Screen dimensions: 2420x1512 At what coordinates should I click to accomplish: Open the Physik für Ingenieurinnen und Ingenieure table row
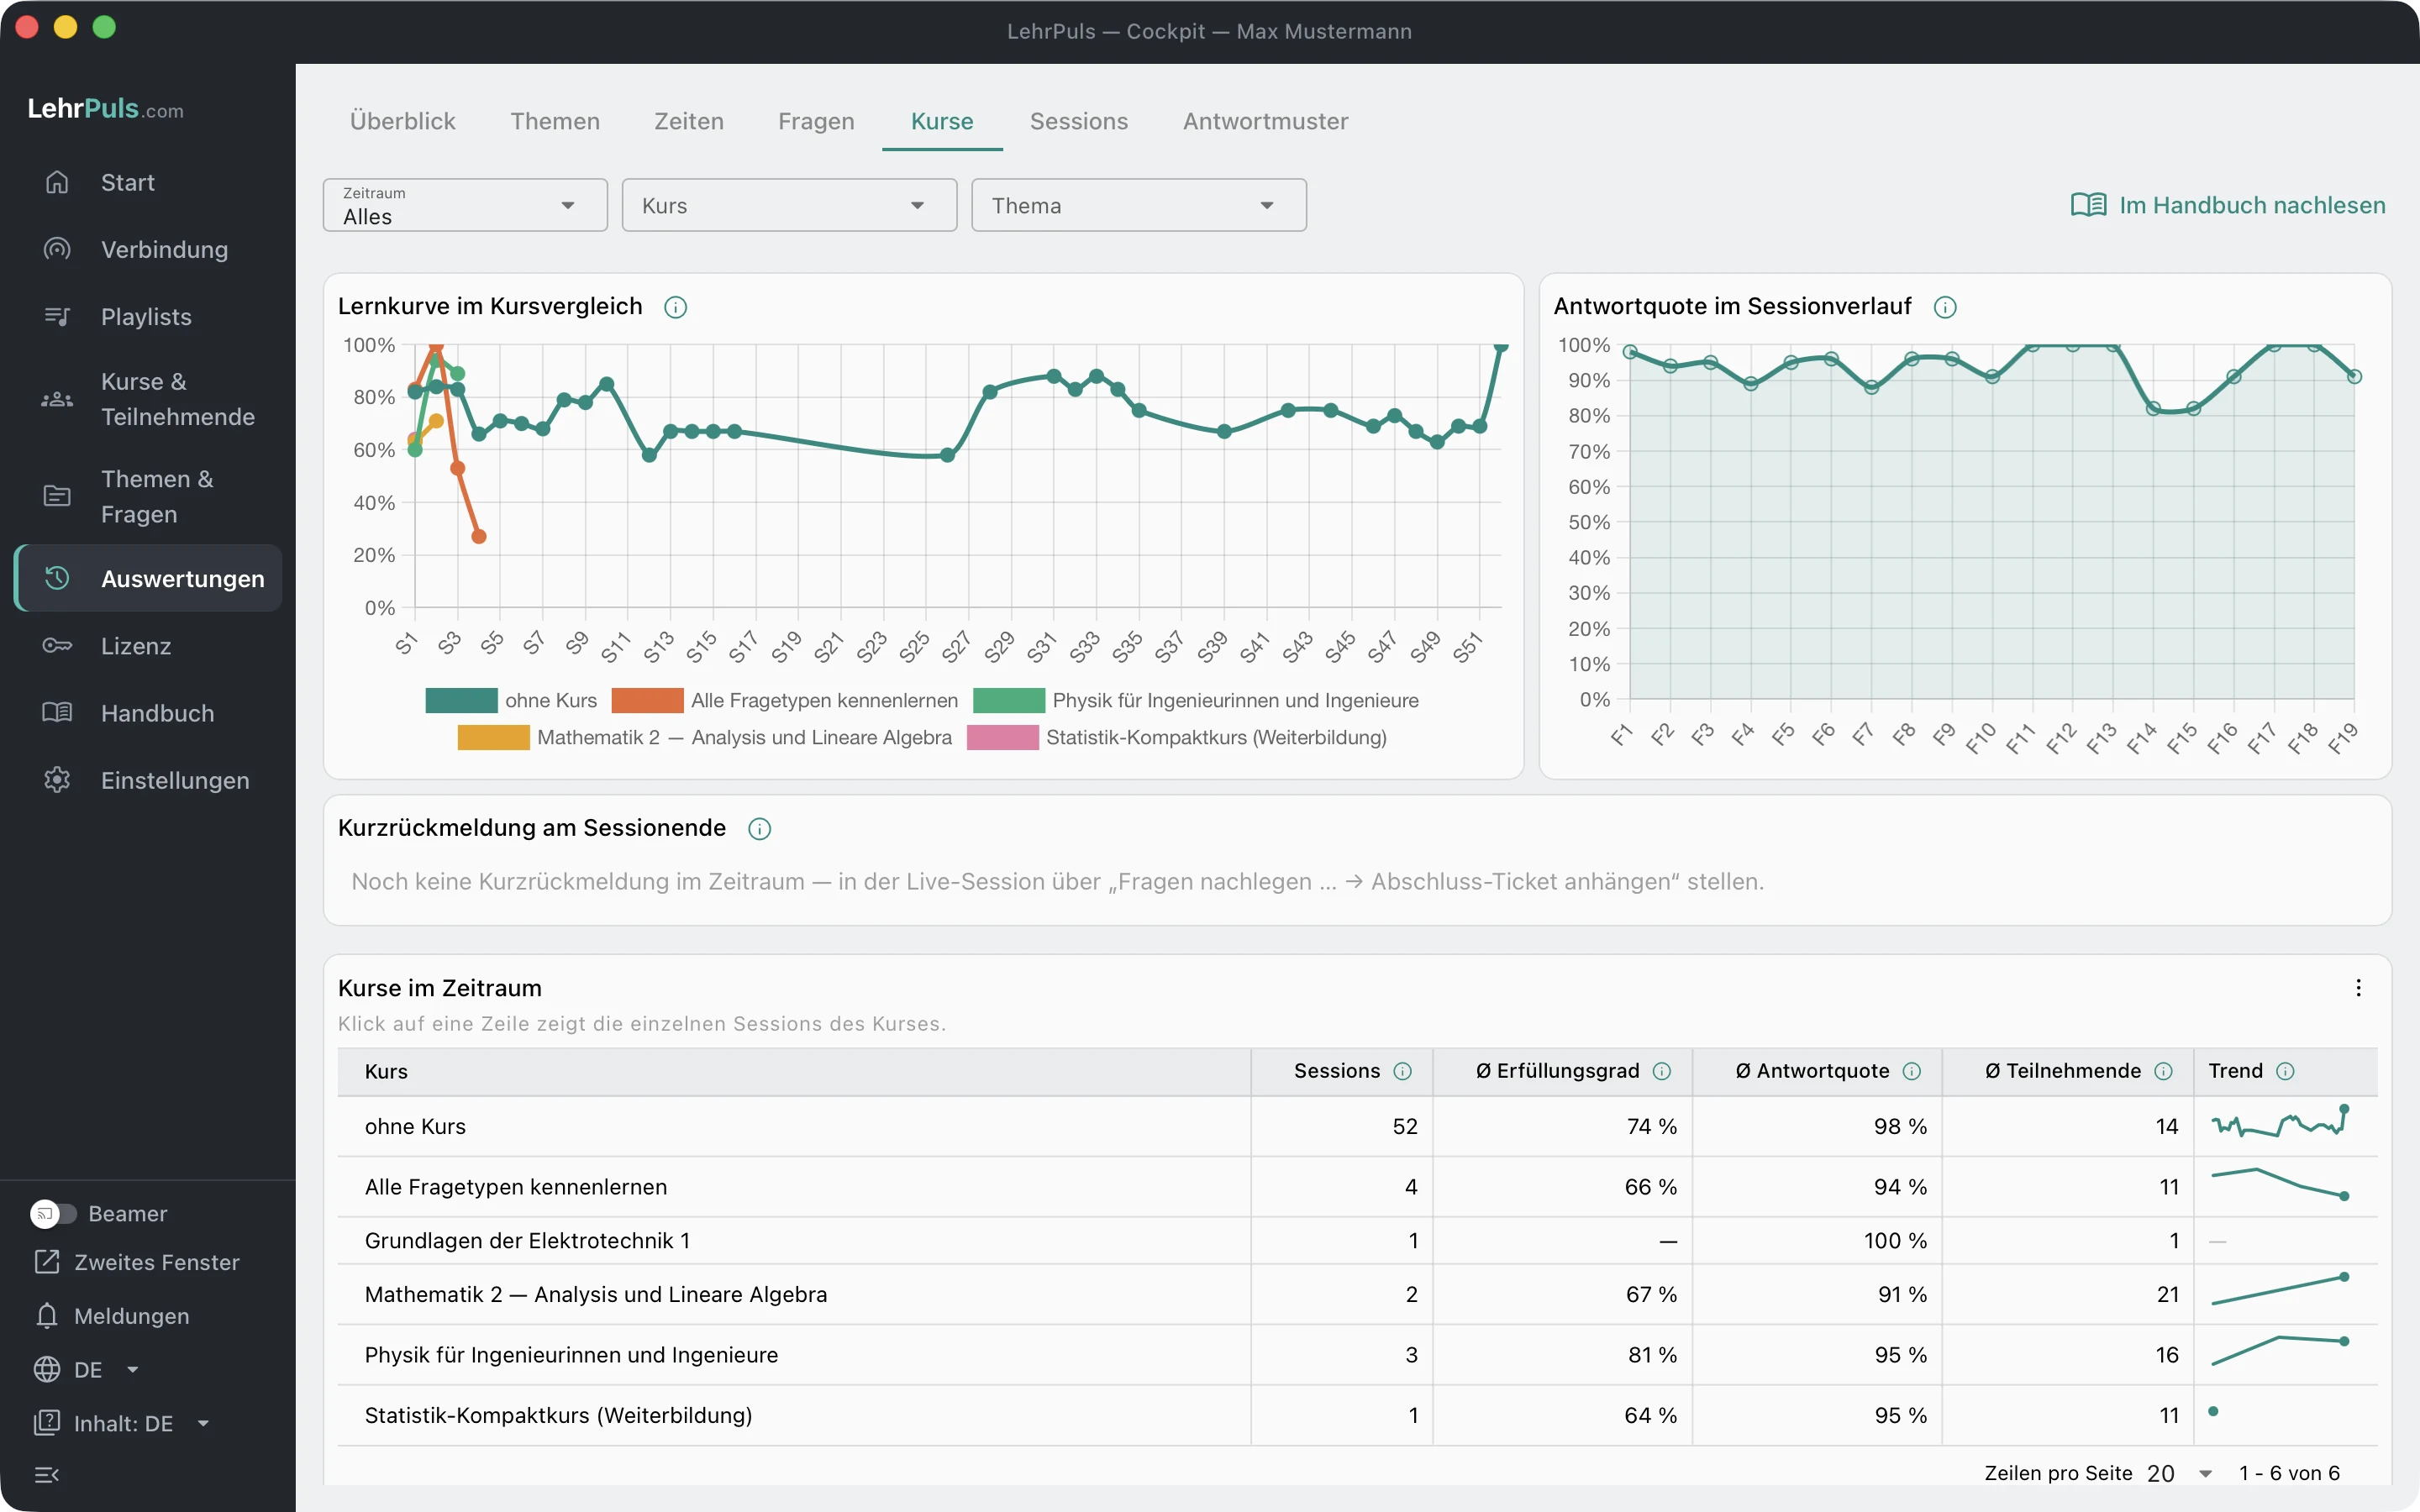(1357, 1355)
